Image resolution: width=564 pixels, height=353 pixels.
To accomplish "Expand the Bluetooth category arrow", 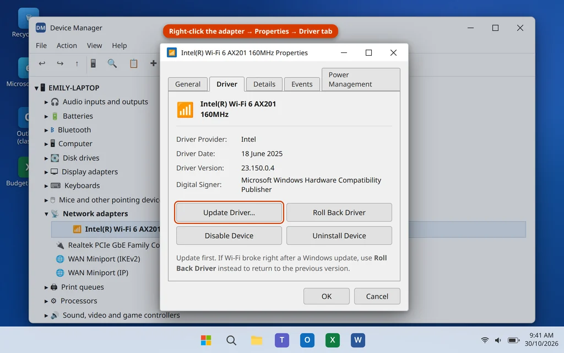I will 46,130.
